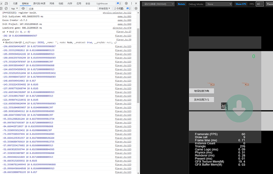The width and height of the screenshot is (273, 174).
Task: Click the console filter input field
Action: [63, 8]
